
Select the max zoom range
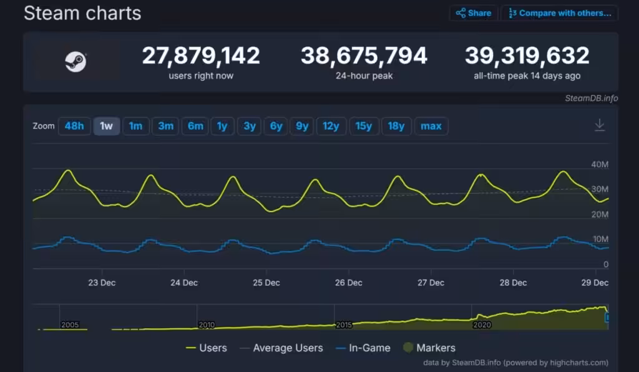pyautogui.click(x=431, y=125)
